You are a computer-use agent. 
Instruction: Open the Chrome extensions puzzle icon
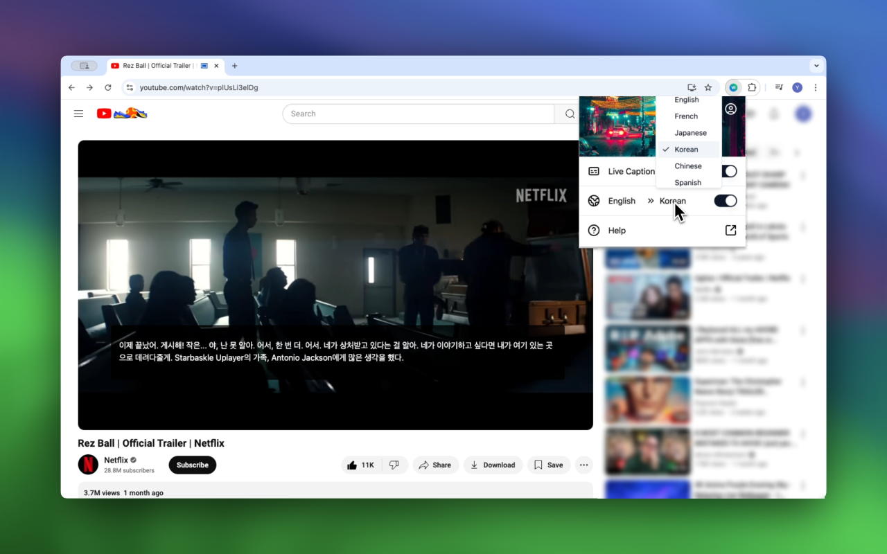click(x=752, y=87)
